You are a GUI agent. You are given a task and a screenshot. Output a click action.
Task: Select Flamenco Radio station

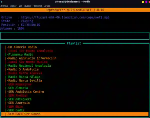click(20, 55)
